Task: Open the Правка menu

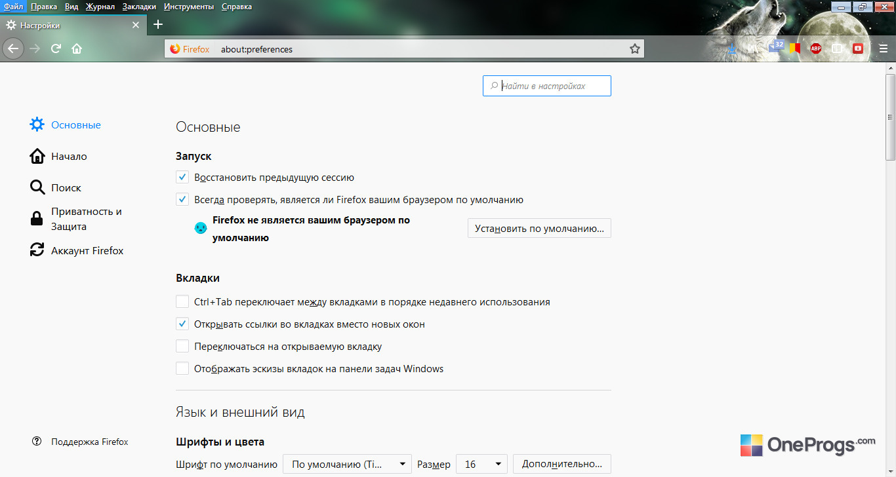Action: [x=43, y=6]
